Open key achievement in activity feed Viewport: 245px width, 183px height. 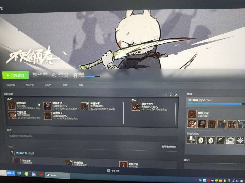(123, 165)
